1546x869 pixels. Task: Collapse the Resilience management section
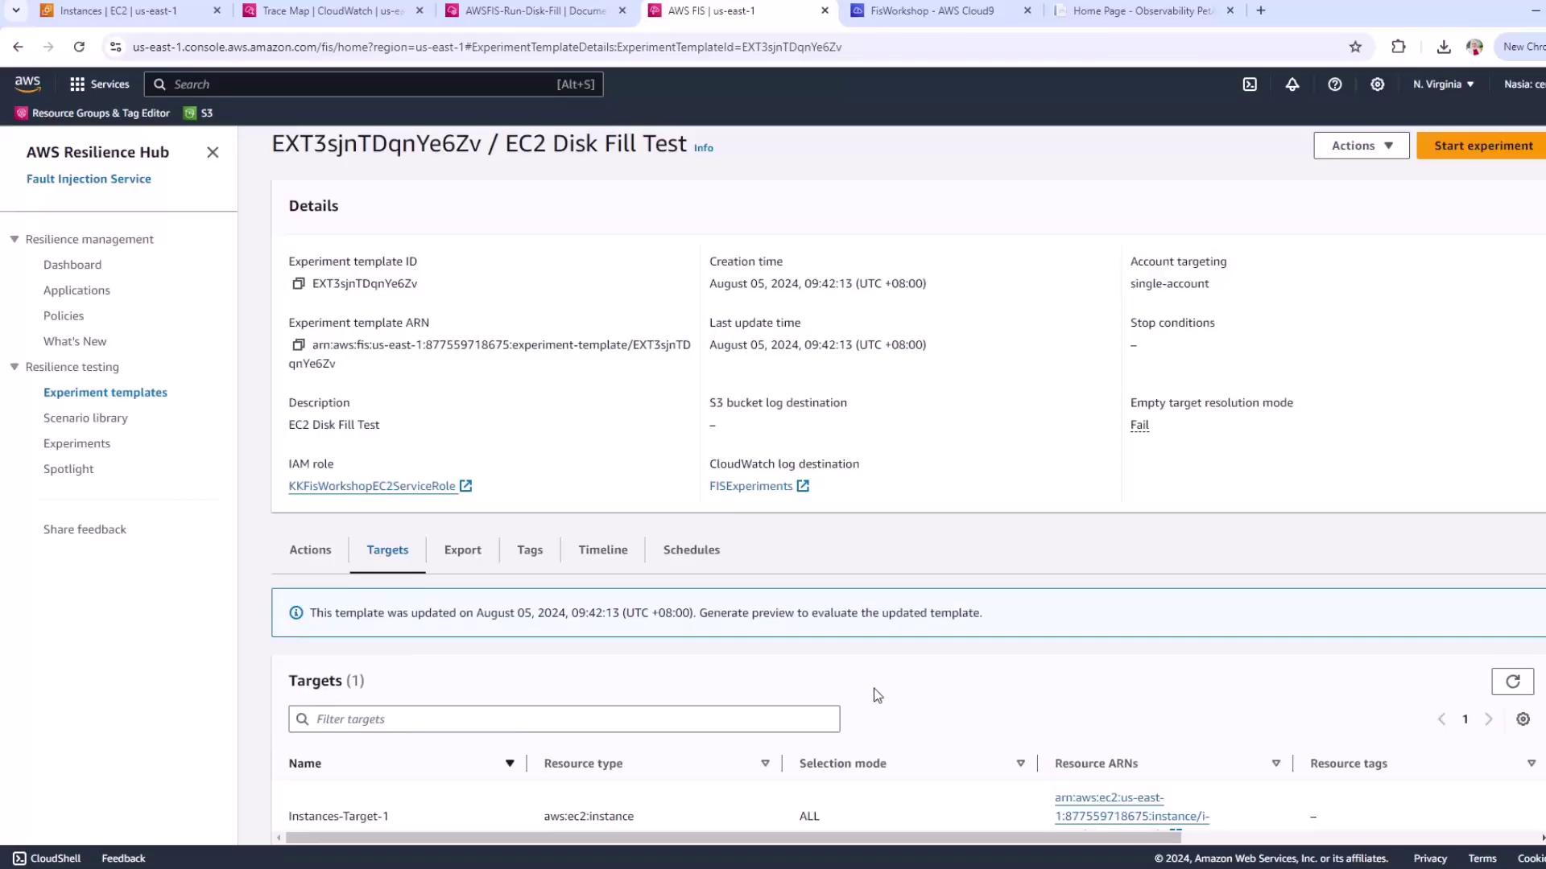click(14, 239)
